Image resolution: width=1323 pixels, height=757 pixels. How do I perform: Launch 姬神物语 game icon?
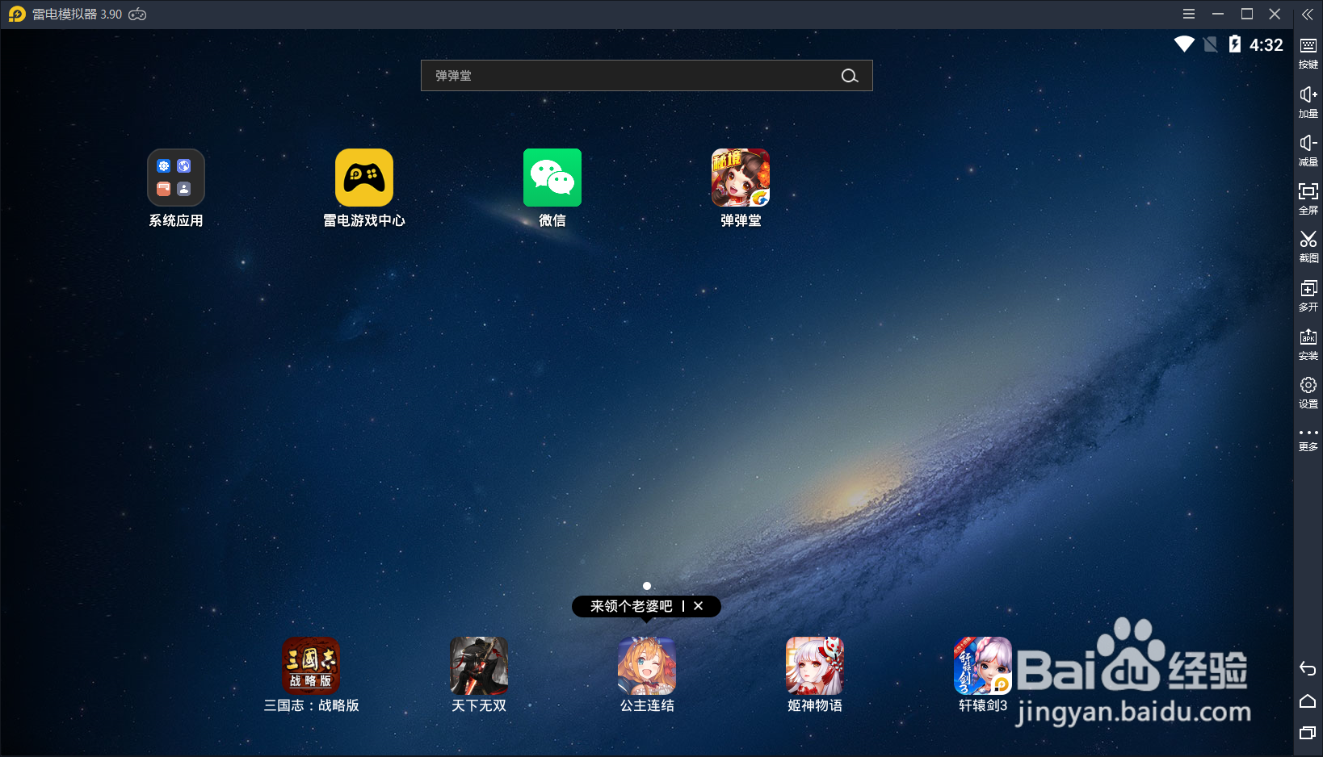pyautogui.click(x=815, y=666)
